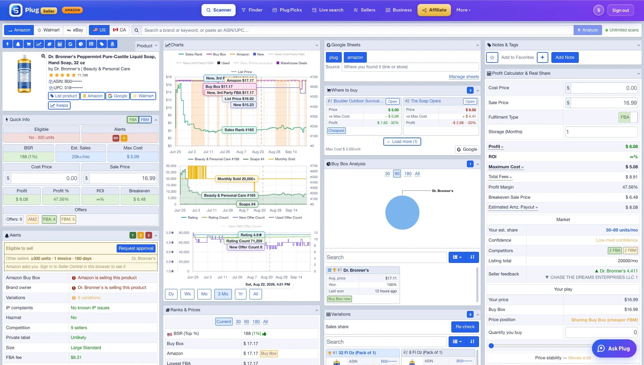Copy the UPC with the copy icon

point(50,88)
